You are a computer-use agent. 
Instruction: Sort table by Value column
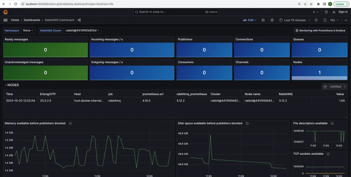point(340,94)
